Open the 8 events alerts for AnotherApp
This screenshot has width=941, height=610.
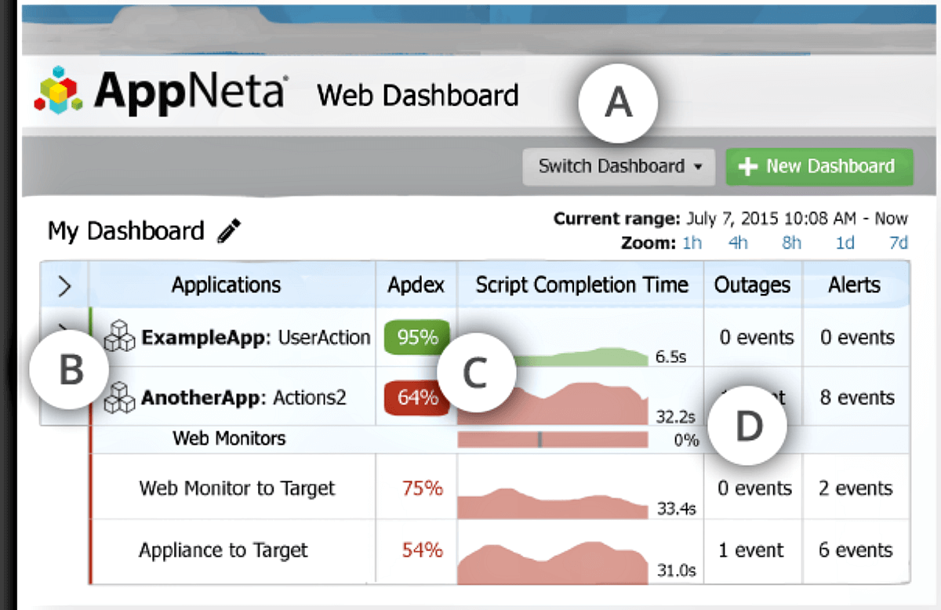tap(856, 398)
